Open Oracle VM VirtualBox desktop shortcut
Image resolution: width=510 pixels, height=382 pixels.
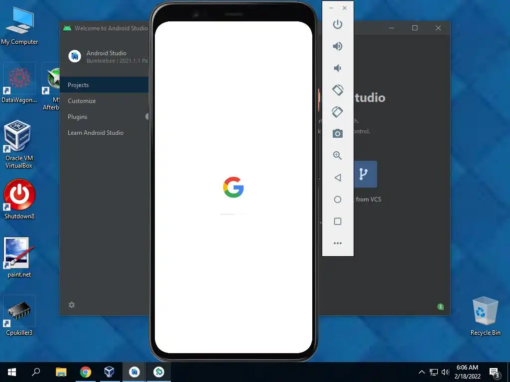(18, 144)
